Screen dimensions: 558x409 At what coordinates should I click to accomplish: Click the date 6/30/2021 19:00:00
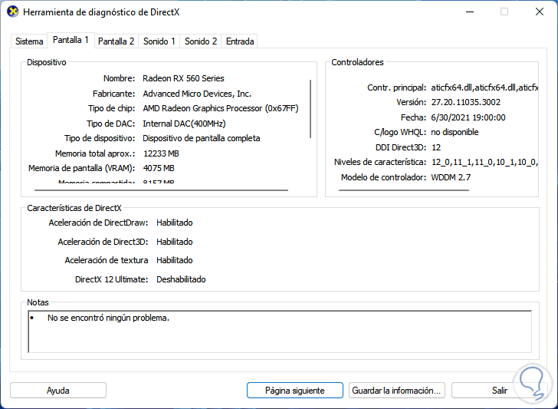pos(468,117)
